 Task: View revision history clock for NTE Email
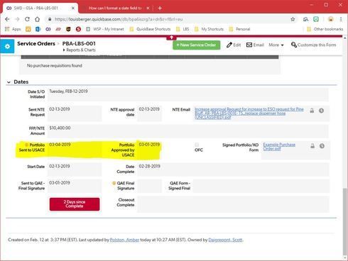[x=321, y=111]
